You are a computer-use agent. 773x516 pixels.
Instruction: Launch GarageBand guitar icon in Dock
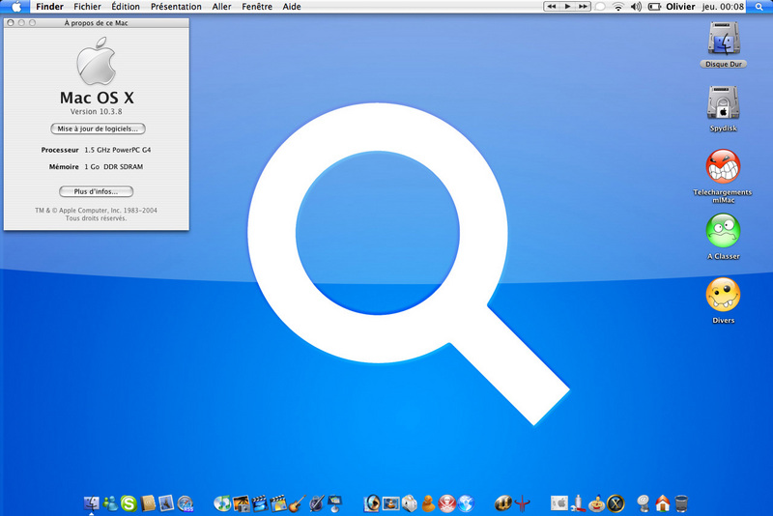(299, 502)
